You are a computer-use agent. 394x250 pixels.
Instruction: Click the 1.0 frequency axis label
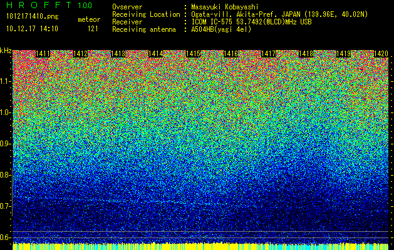pyautogui.click(x=5, y=112)
